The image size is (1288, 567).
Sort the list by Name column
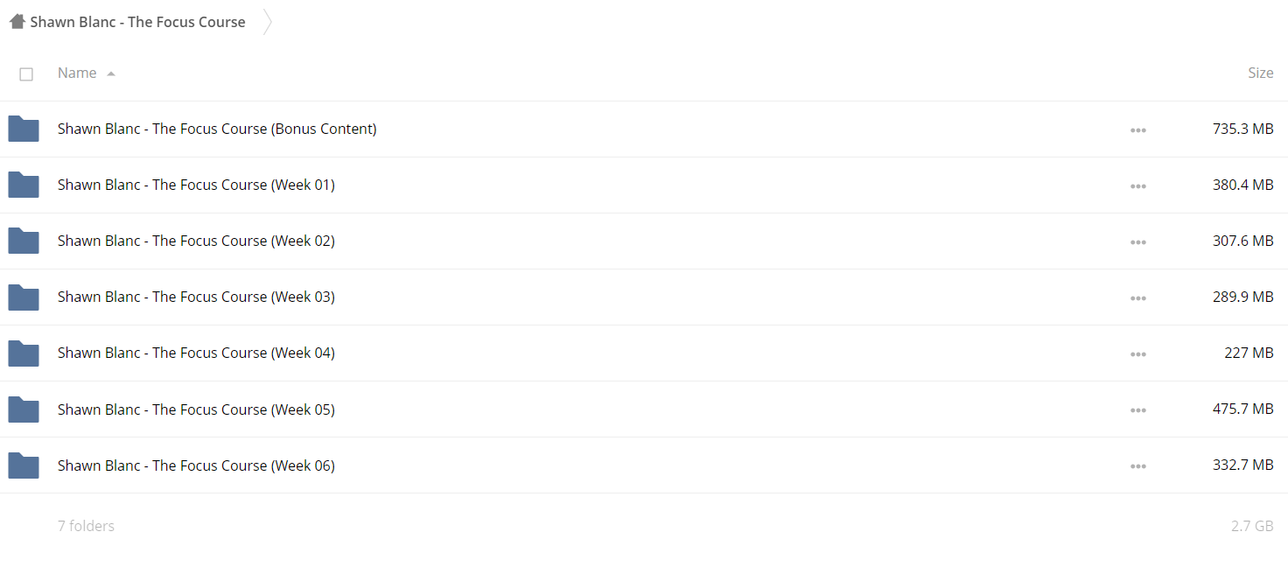77,73
